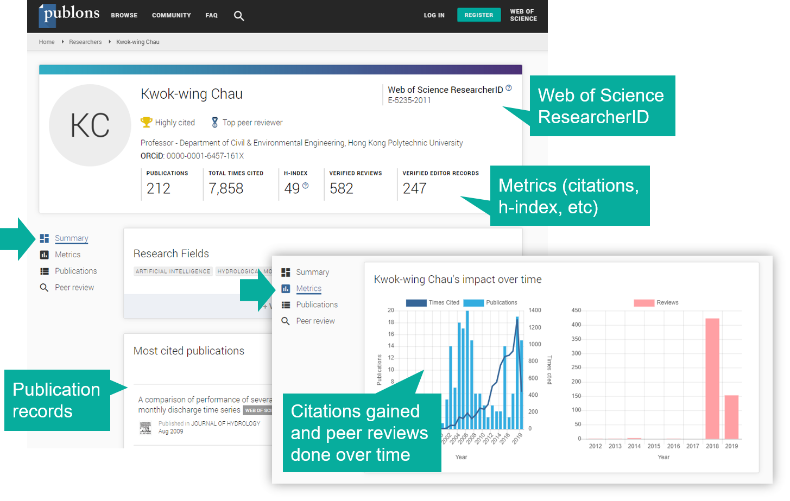
Task: Toggle Times Cited legend swatch in chart
Action: (416, 303)
